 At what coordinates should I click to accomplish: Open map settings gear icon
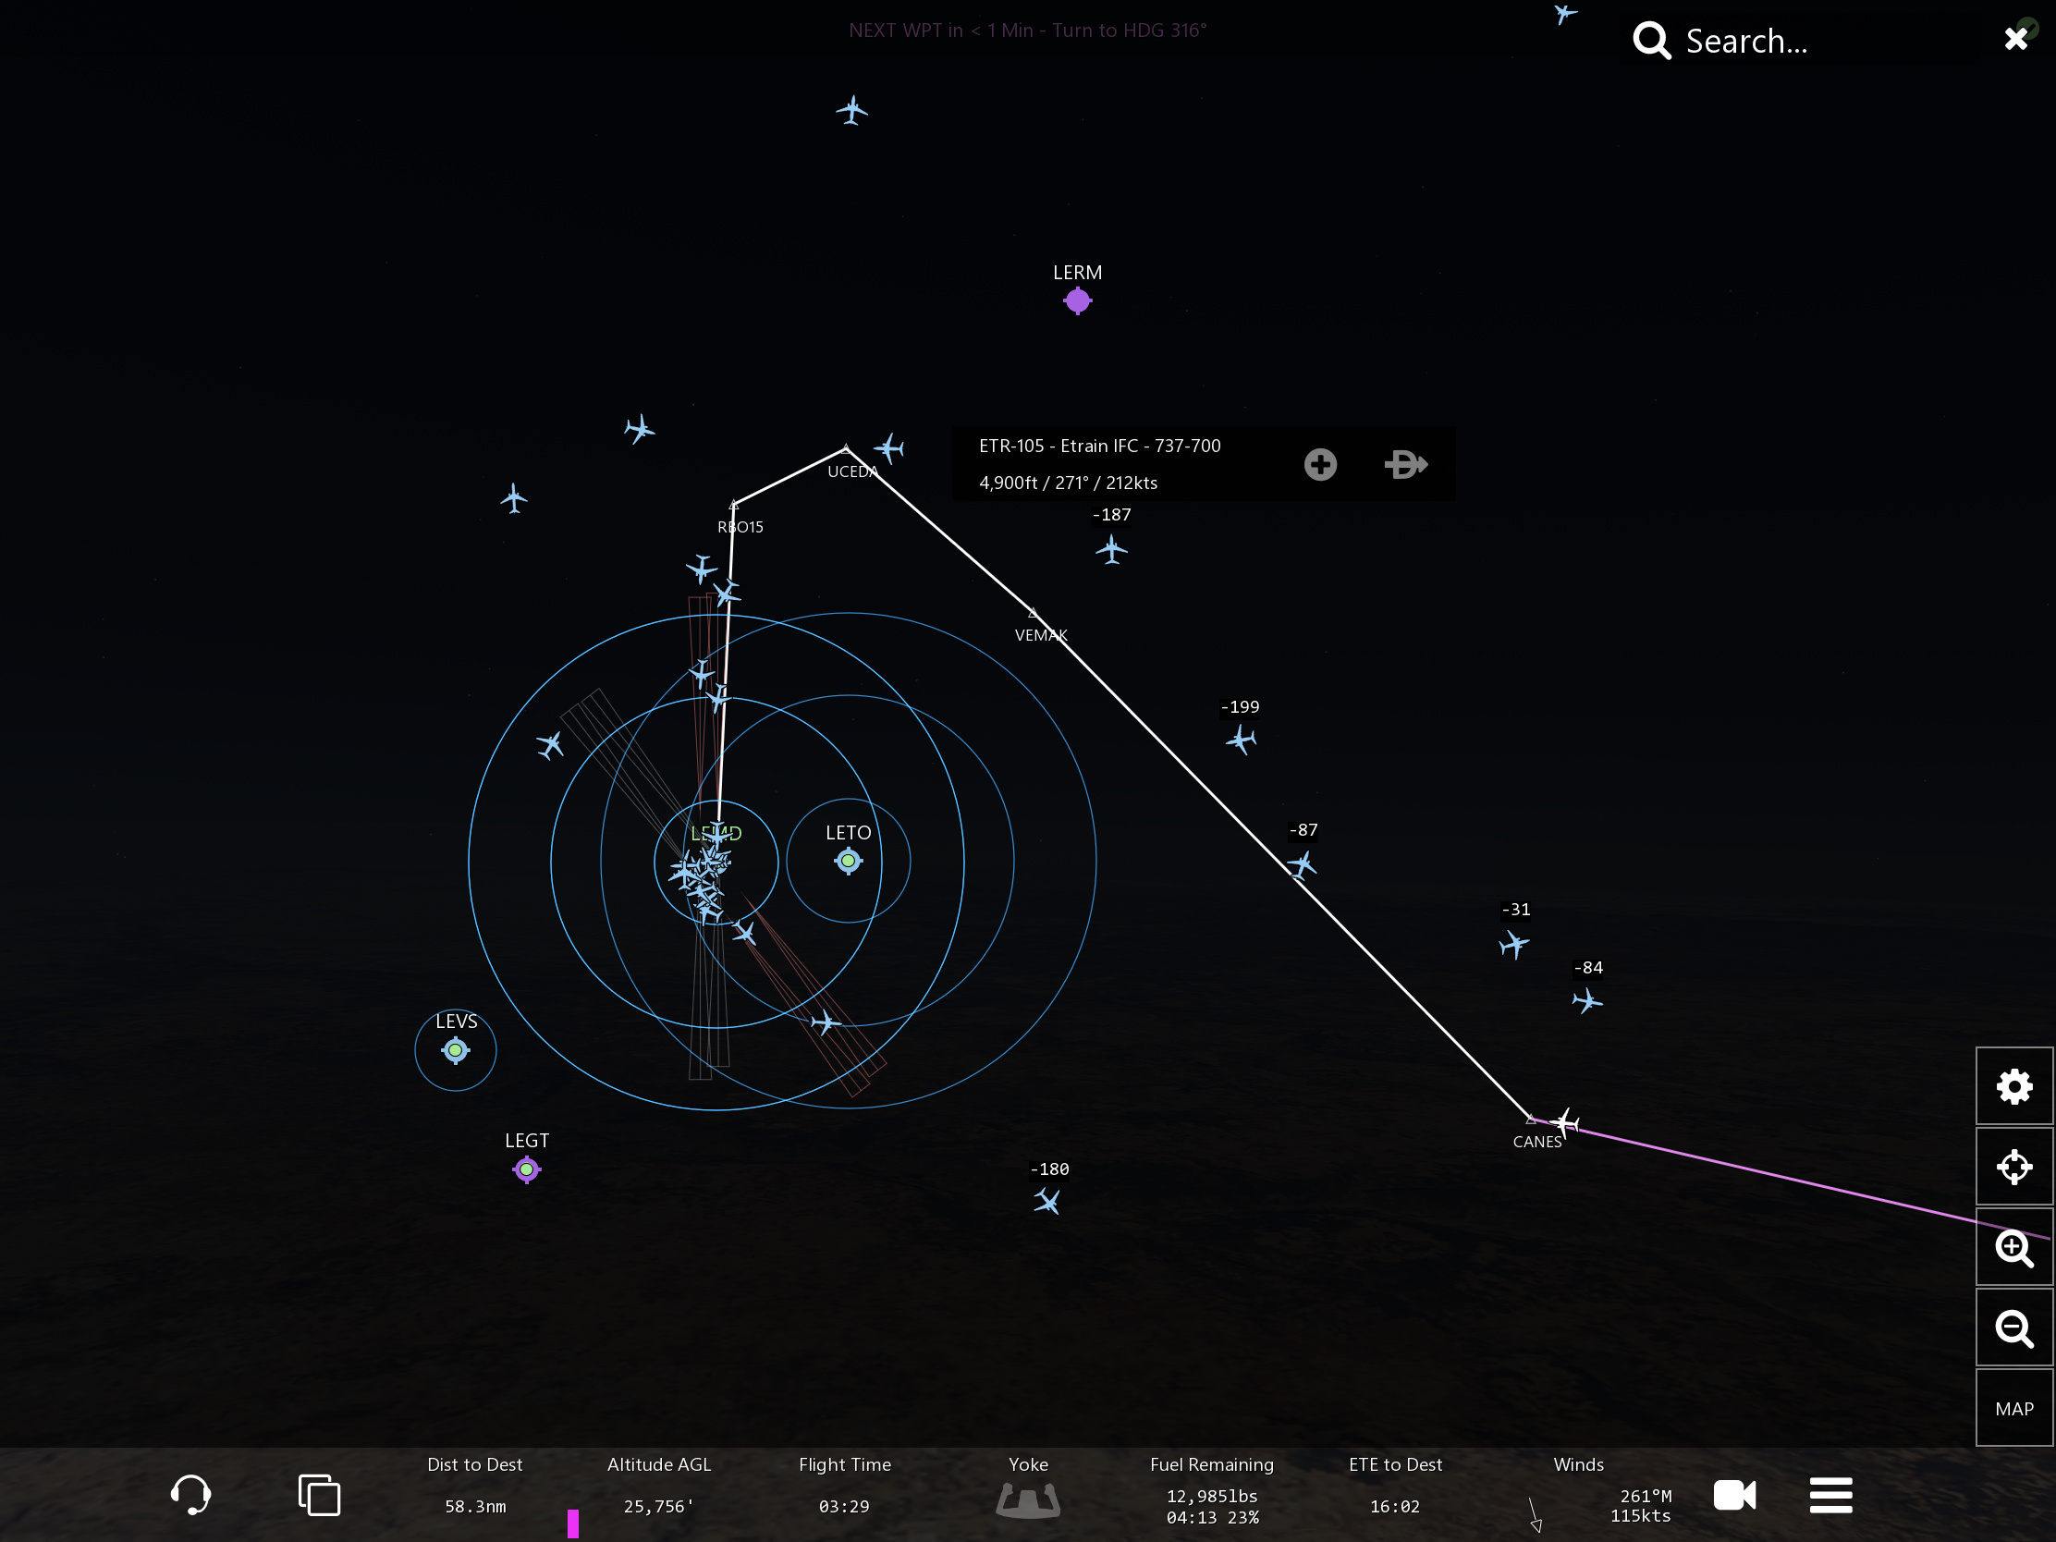point(2013,1085)
